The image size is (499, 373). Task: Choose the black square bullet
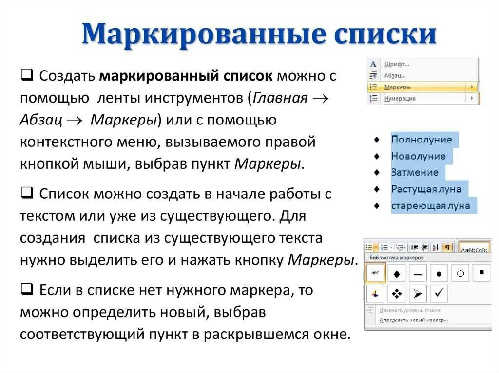coord(481,273)
